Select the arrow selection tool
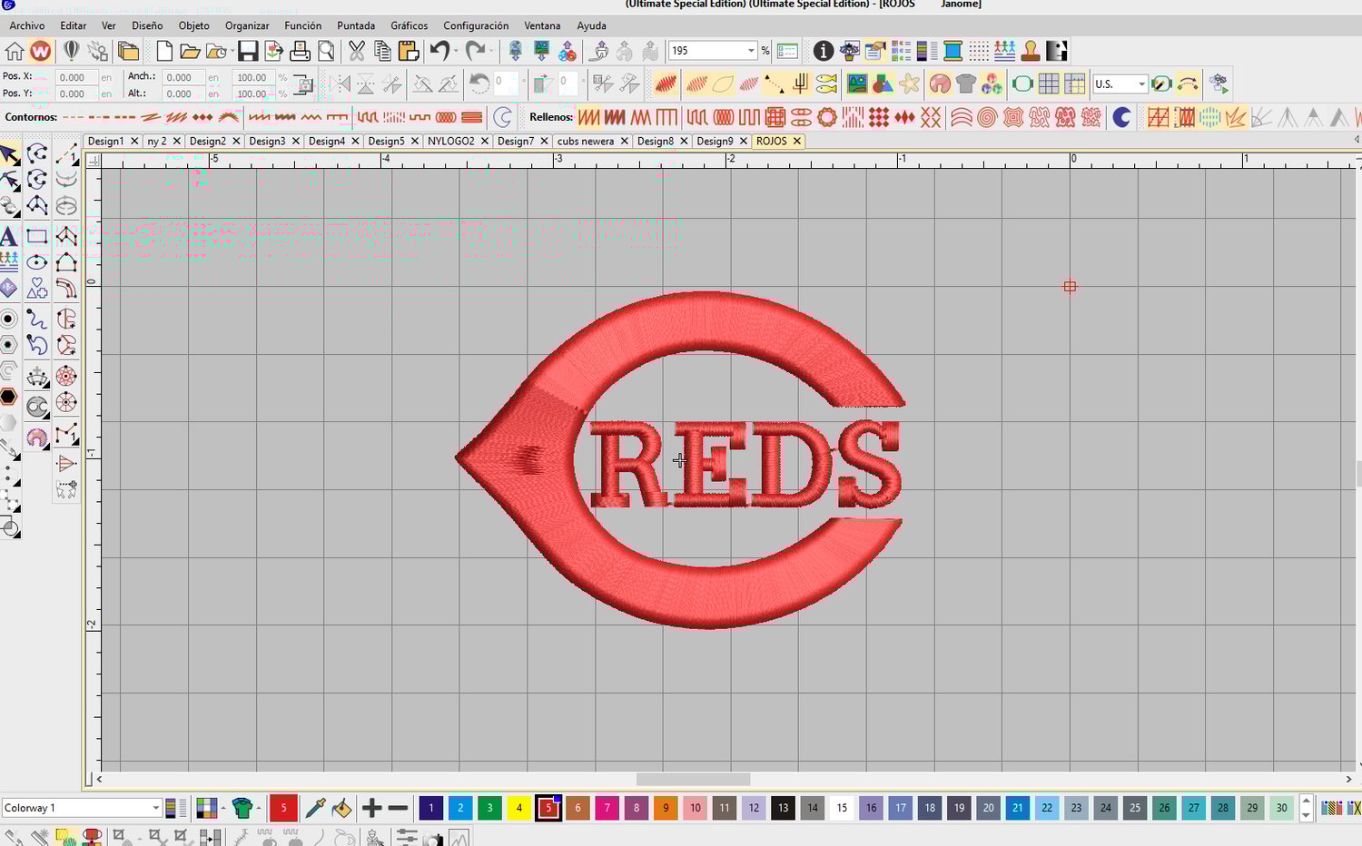This screenshot has width=1362, height=846. [x=10, y=155]
